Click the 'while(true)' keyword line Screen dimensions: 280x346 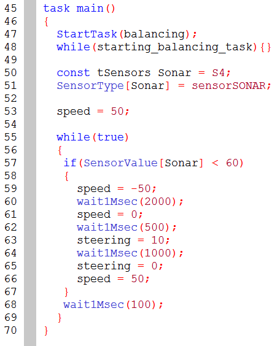click(x=93, y=137)
